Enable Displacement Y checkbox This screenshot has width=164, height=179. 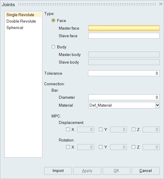pos(101,129)
